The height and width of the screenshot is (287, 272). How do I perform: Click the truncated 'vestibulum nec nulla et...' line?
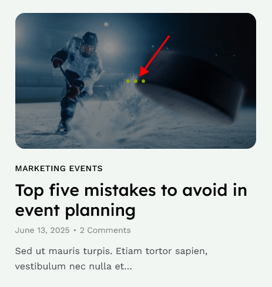73,266
